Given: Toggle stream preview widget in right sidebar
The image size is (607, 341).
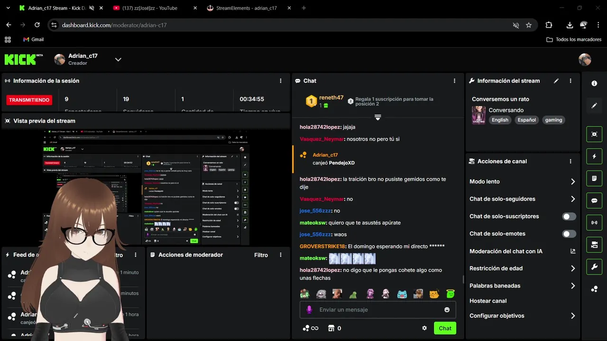Looking at the screenshot, I should tap(594, 134).
